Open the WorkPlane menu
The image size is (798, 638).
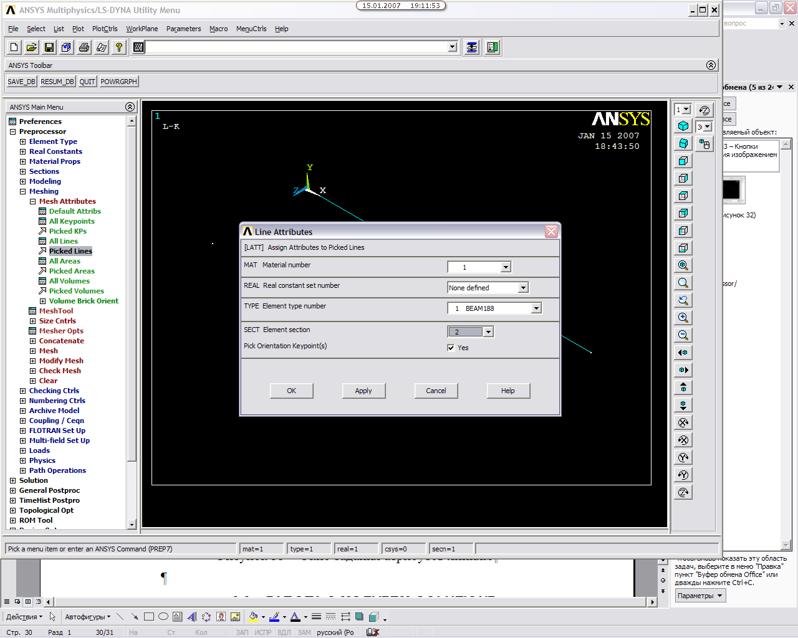click(142, 29)
